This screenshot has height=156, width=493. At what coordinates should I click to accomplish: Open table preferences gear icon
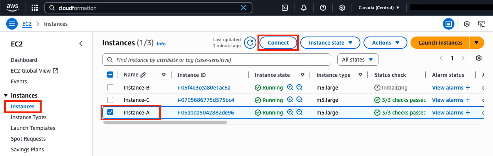pos(479,58)
